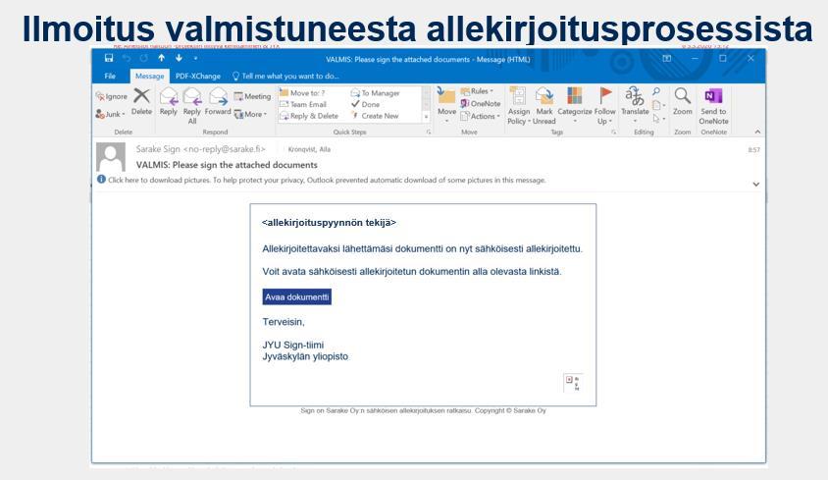Send to OneNote
The width and height of the screenshot is (828, 480).
click(x=713, y=106)
